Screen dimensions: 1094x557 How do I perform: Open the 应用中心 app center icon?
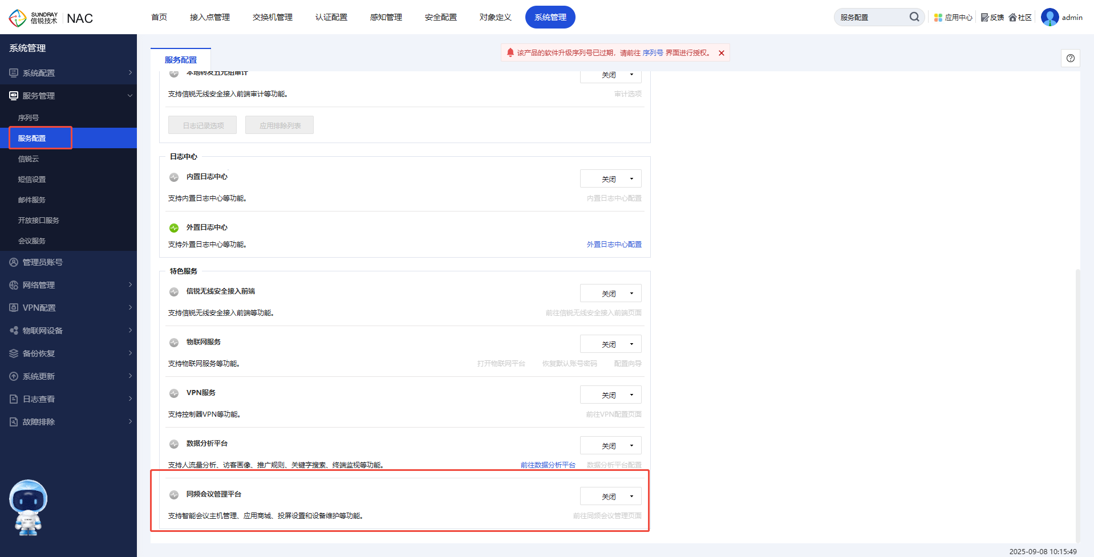click(938, 18)
